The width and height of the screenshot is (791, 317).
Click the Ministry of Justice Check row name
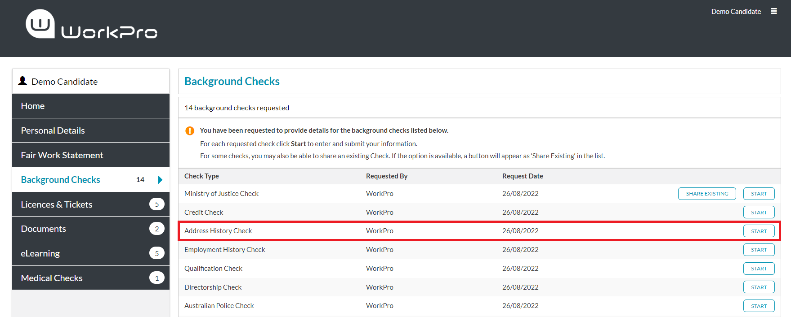click(221, 194)
